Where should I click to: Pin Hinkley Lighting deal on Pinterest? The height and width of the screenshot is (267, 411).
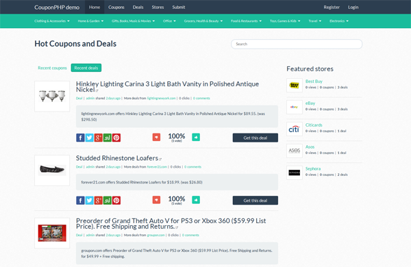(x=116, y=138)
